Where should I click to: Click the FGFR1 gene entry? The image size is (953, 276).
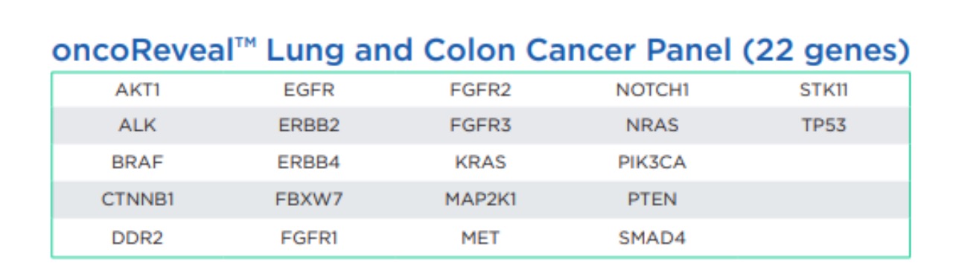309,238
